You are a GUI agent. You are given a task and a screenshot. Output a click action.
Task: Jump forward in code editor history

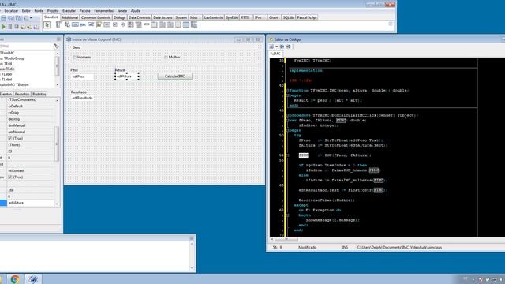click(289, 47)
